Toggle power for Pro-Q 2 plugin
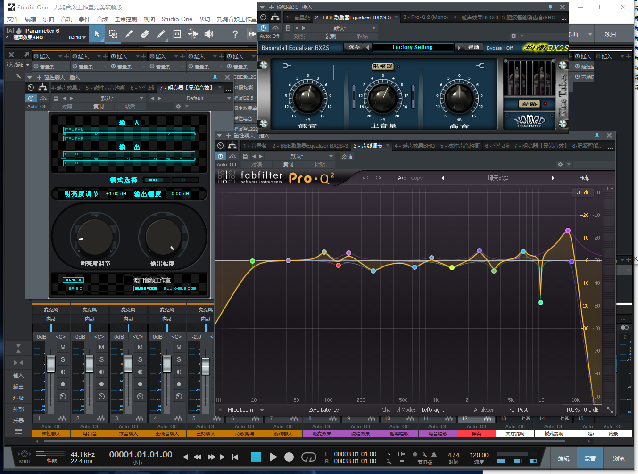Image resolution: width=638 pixels, height=474 pixels. pyautogui.click(x=221, y=156)
